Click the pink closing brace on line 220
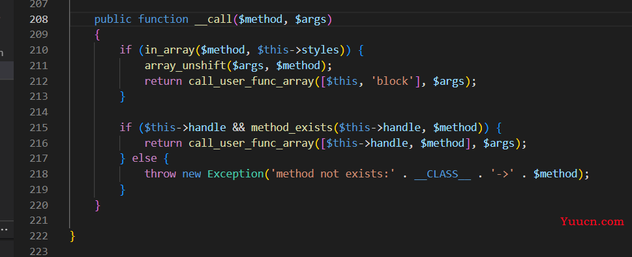Screen dimensions: 632x257 point(97,205)
